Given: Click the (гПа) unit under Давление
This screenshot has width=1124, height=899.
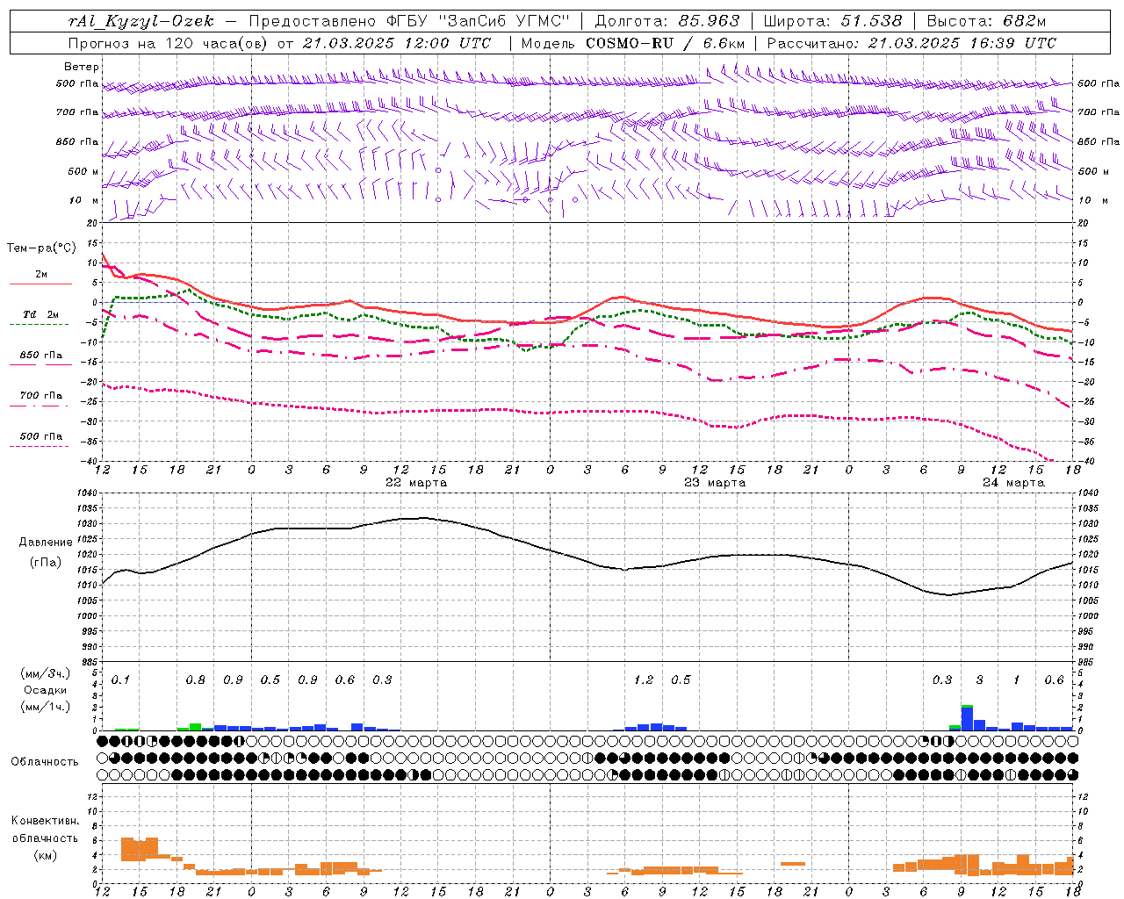Looking at the screenshot, I should click(x=46, y=563).
